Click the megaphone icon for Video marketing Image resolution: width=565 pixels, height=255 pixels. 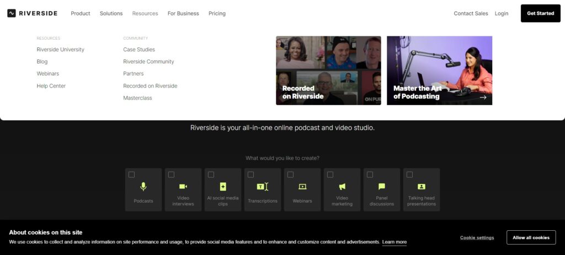pos(342,186)
